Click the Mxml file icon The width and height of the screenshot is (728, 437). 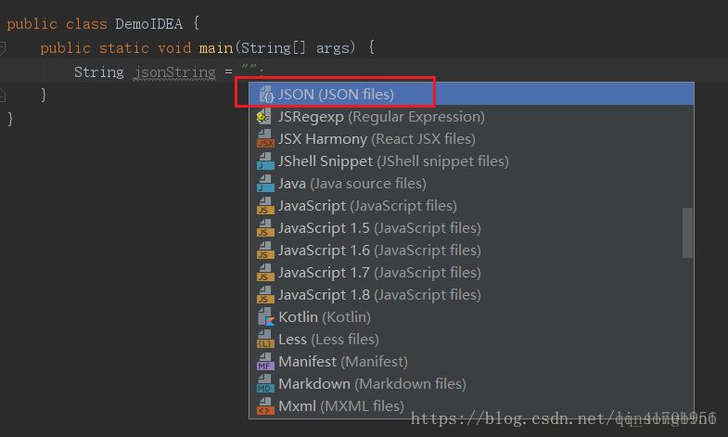265,406
